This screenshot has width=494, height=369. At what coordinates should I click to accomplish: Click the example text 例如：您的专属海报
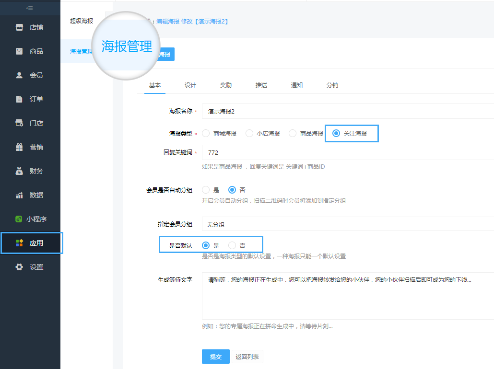click(x=231, y=326)
